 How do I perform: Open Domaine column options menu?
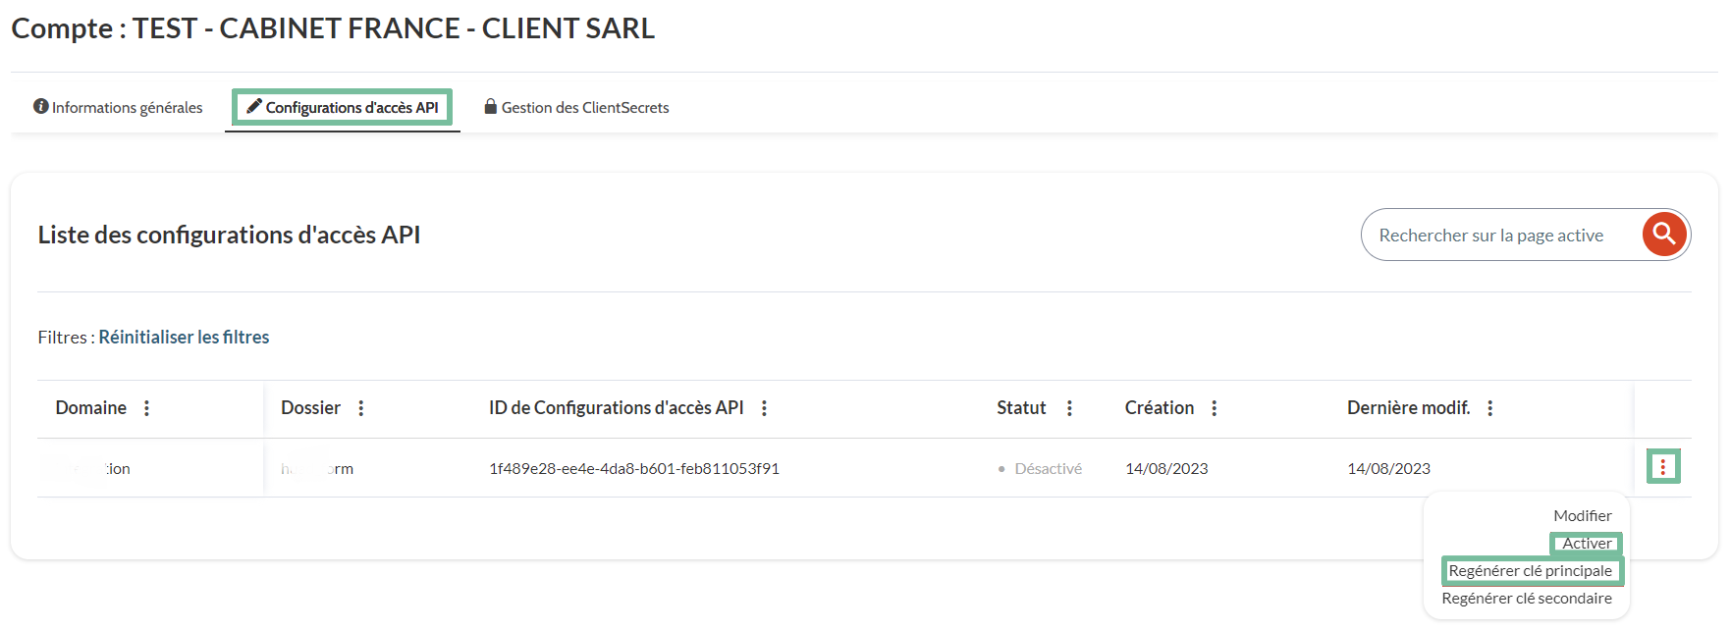(x=147, y=408)
